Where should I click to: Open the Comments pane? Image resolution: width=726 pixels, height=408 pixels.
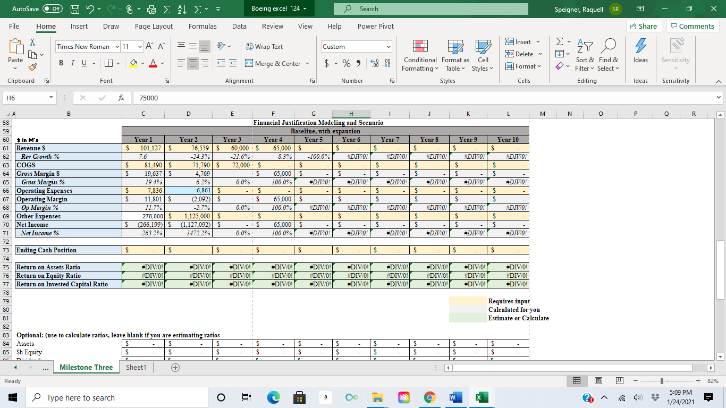click(x=692, y=25)
